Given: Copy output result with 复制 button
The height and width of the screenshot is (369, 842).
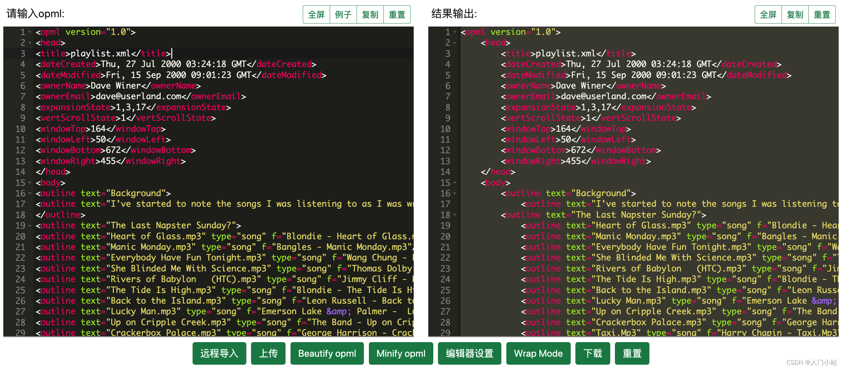Looking at the screenshot, I should [x=795, y=15].
